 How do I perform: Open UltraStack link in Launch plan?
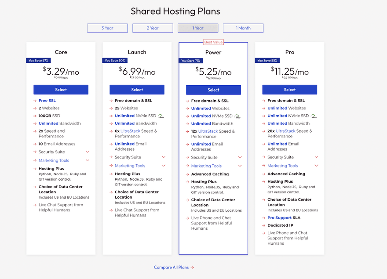coord(130,131)
